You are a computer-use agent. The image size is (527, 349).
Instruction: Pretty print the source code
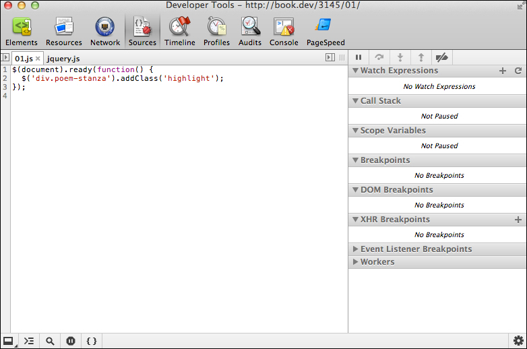tap(92, 342)
